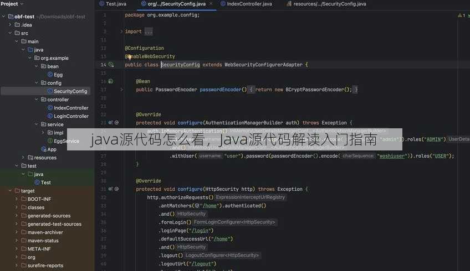Click the "/logout" URL in logoutUrl
The height and width of the screenshot is (271, 470).
pyautogui.click(x=201, y=264)
